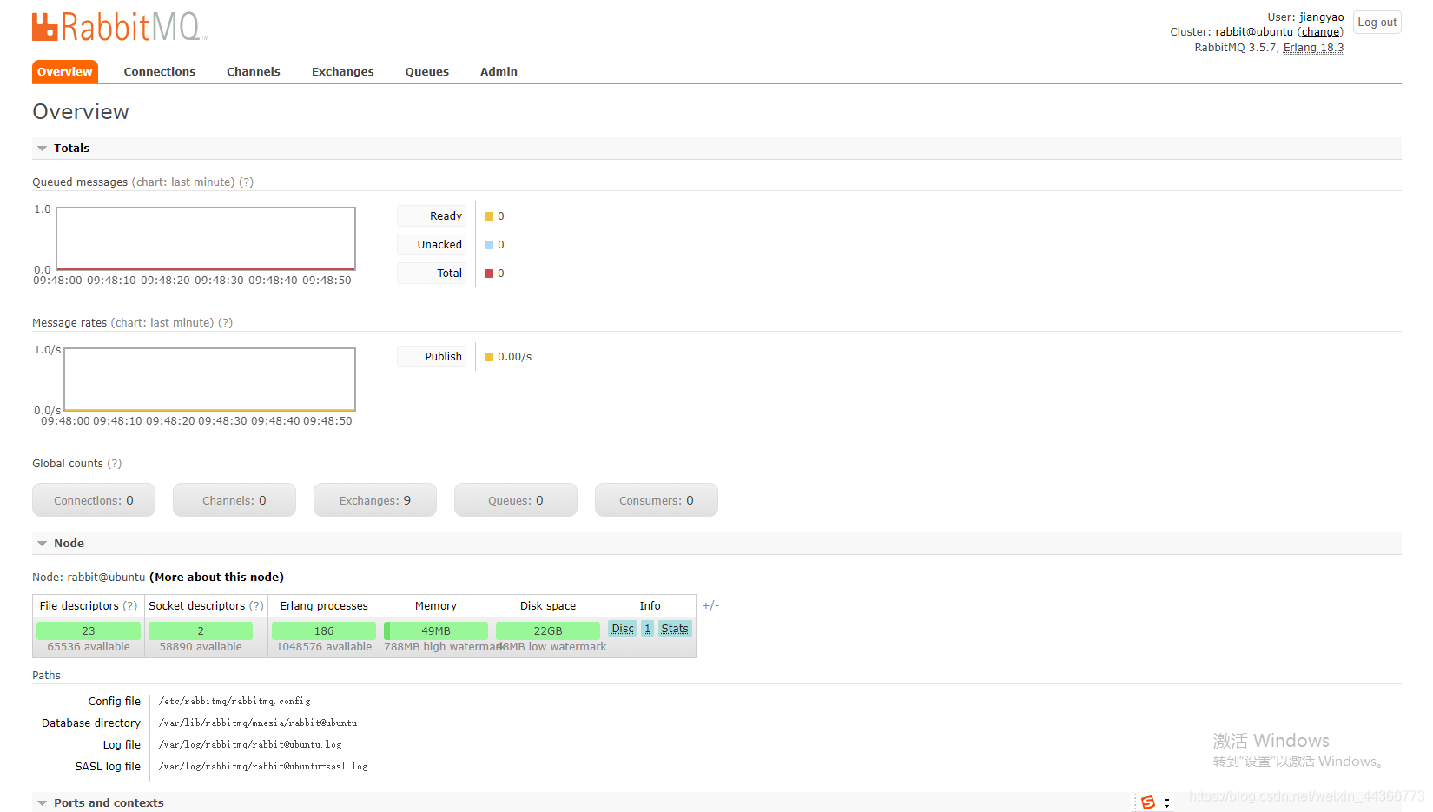Click the Channels: 0 count button
Viewport: 1433px width, 812px height.
pyautogui.click(x=234, y=500)
